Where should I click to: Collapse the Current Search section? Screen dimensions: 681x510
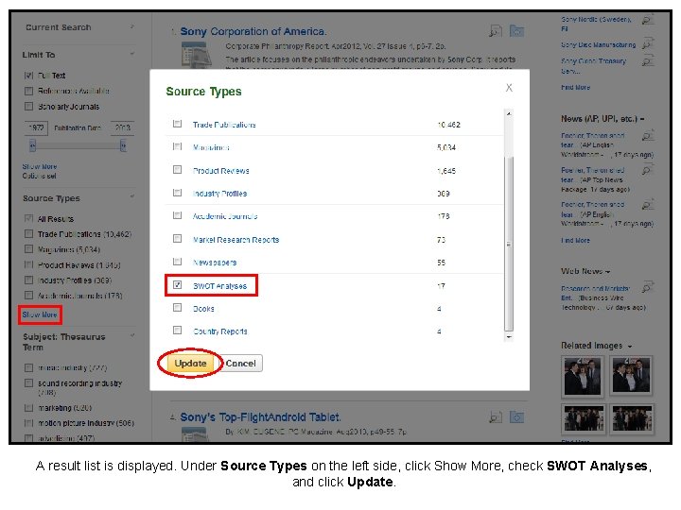132,26
